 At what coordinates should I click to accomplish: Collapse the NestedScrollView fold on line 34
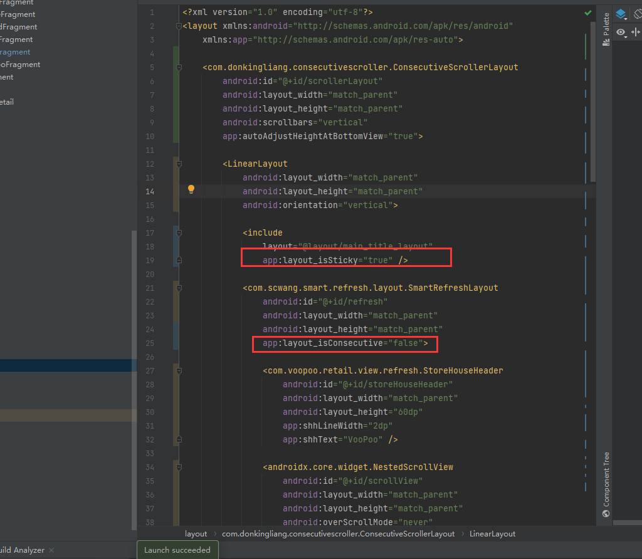click(179, 468)
